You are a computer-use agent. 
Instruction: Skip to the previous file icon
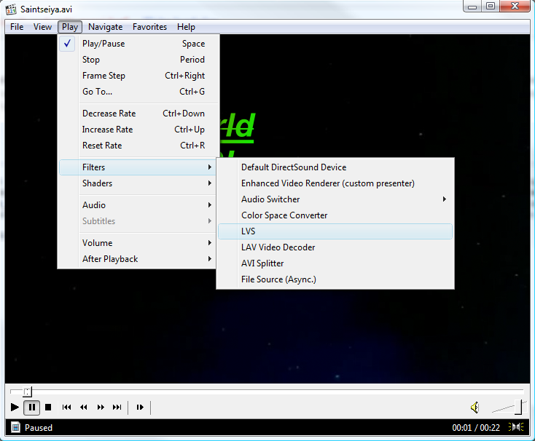(x=67, y=408)
